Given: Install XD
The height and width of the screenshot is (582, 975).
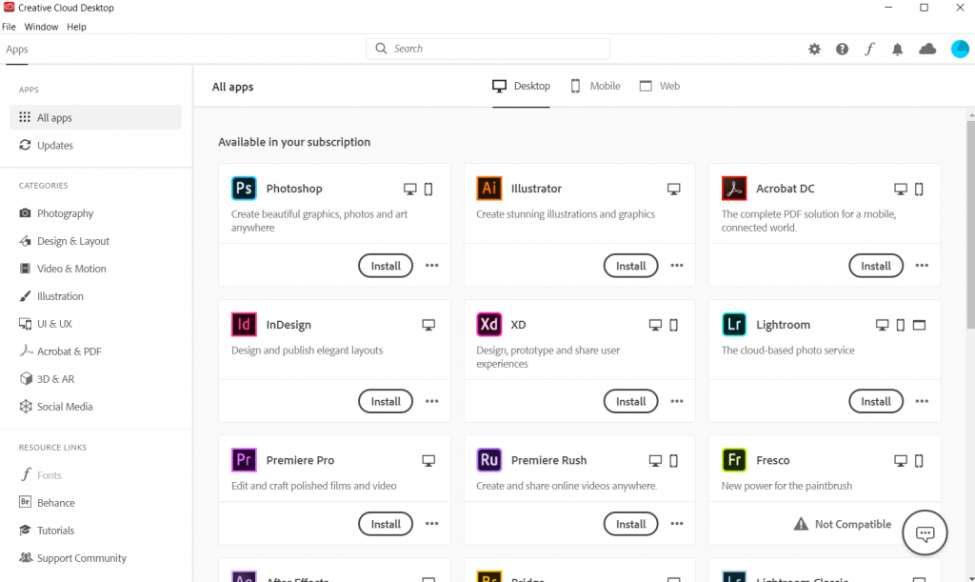Looking at the screenshot, I should tap(630, 401).
